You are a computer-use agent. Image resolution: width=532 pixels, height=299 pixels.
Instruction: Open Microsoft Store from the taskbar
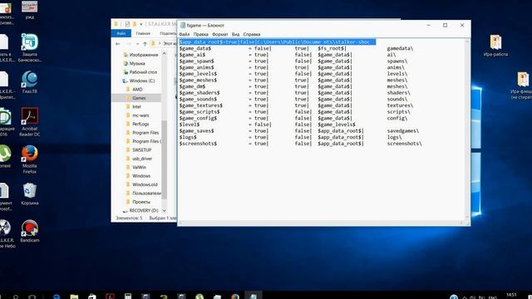[92, 297]
